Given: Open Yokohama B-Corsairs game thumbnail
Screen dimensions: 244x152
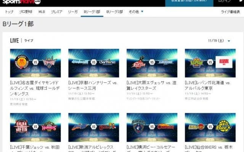Looking at the screenshot, I should [152, 127].
